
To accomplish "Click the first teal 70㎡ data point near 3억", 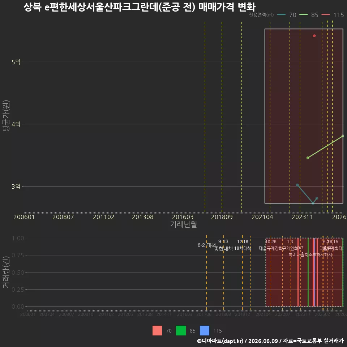I will (297, 185).
